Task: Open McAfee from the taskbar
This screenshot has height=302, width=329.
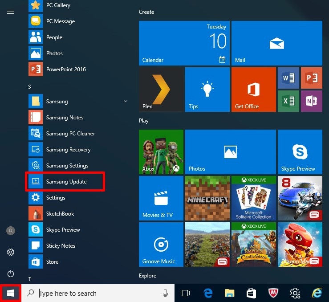Action: [x=273, y=293]
